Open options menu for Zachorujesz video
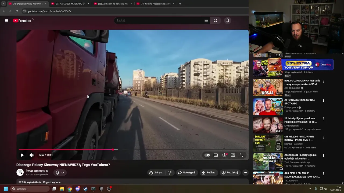 click(324, 155)
